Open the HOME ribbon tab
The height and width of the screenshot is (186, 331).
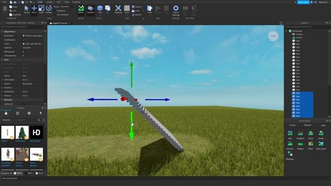pos(40,2)
